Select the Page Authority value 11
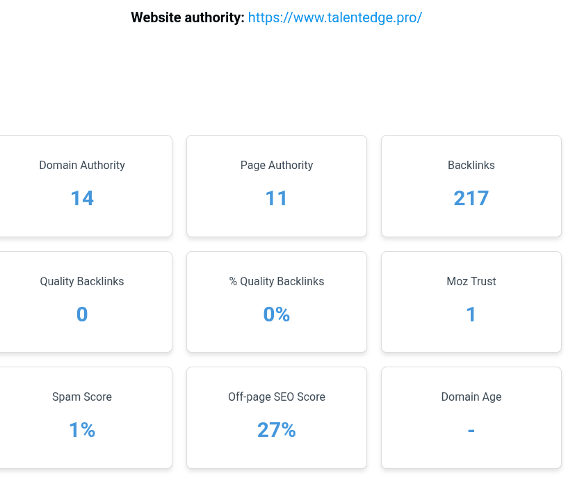 (276, 198)
